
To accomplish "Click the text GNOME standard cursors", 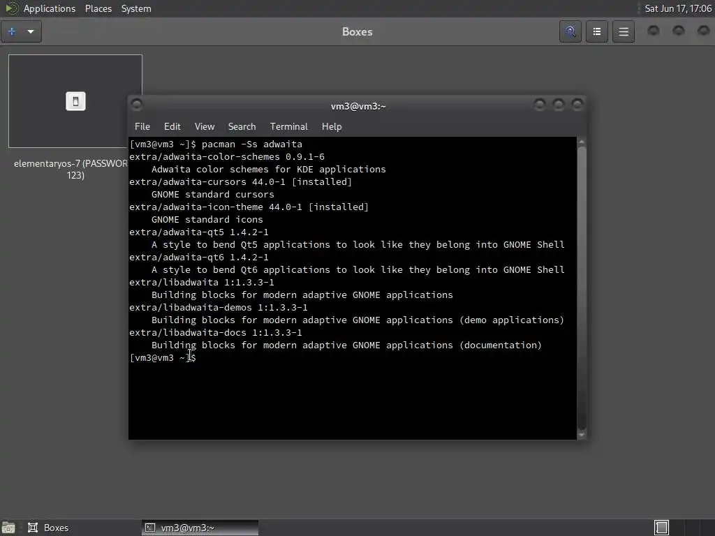I will 213,194.
